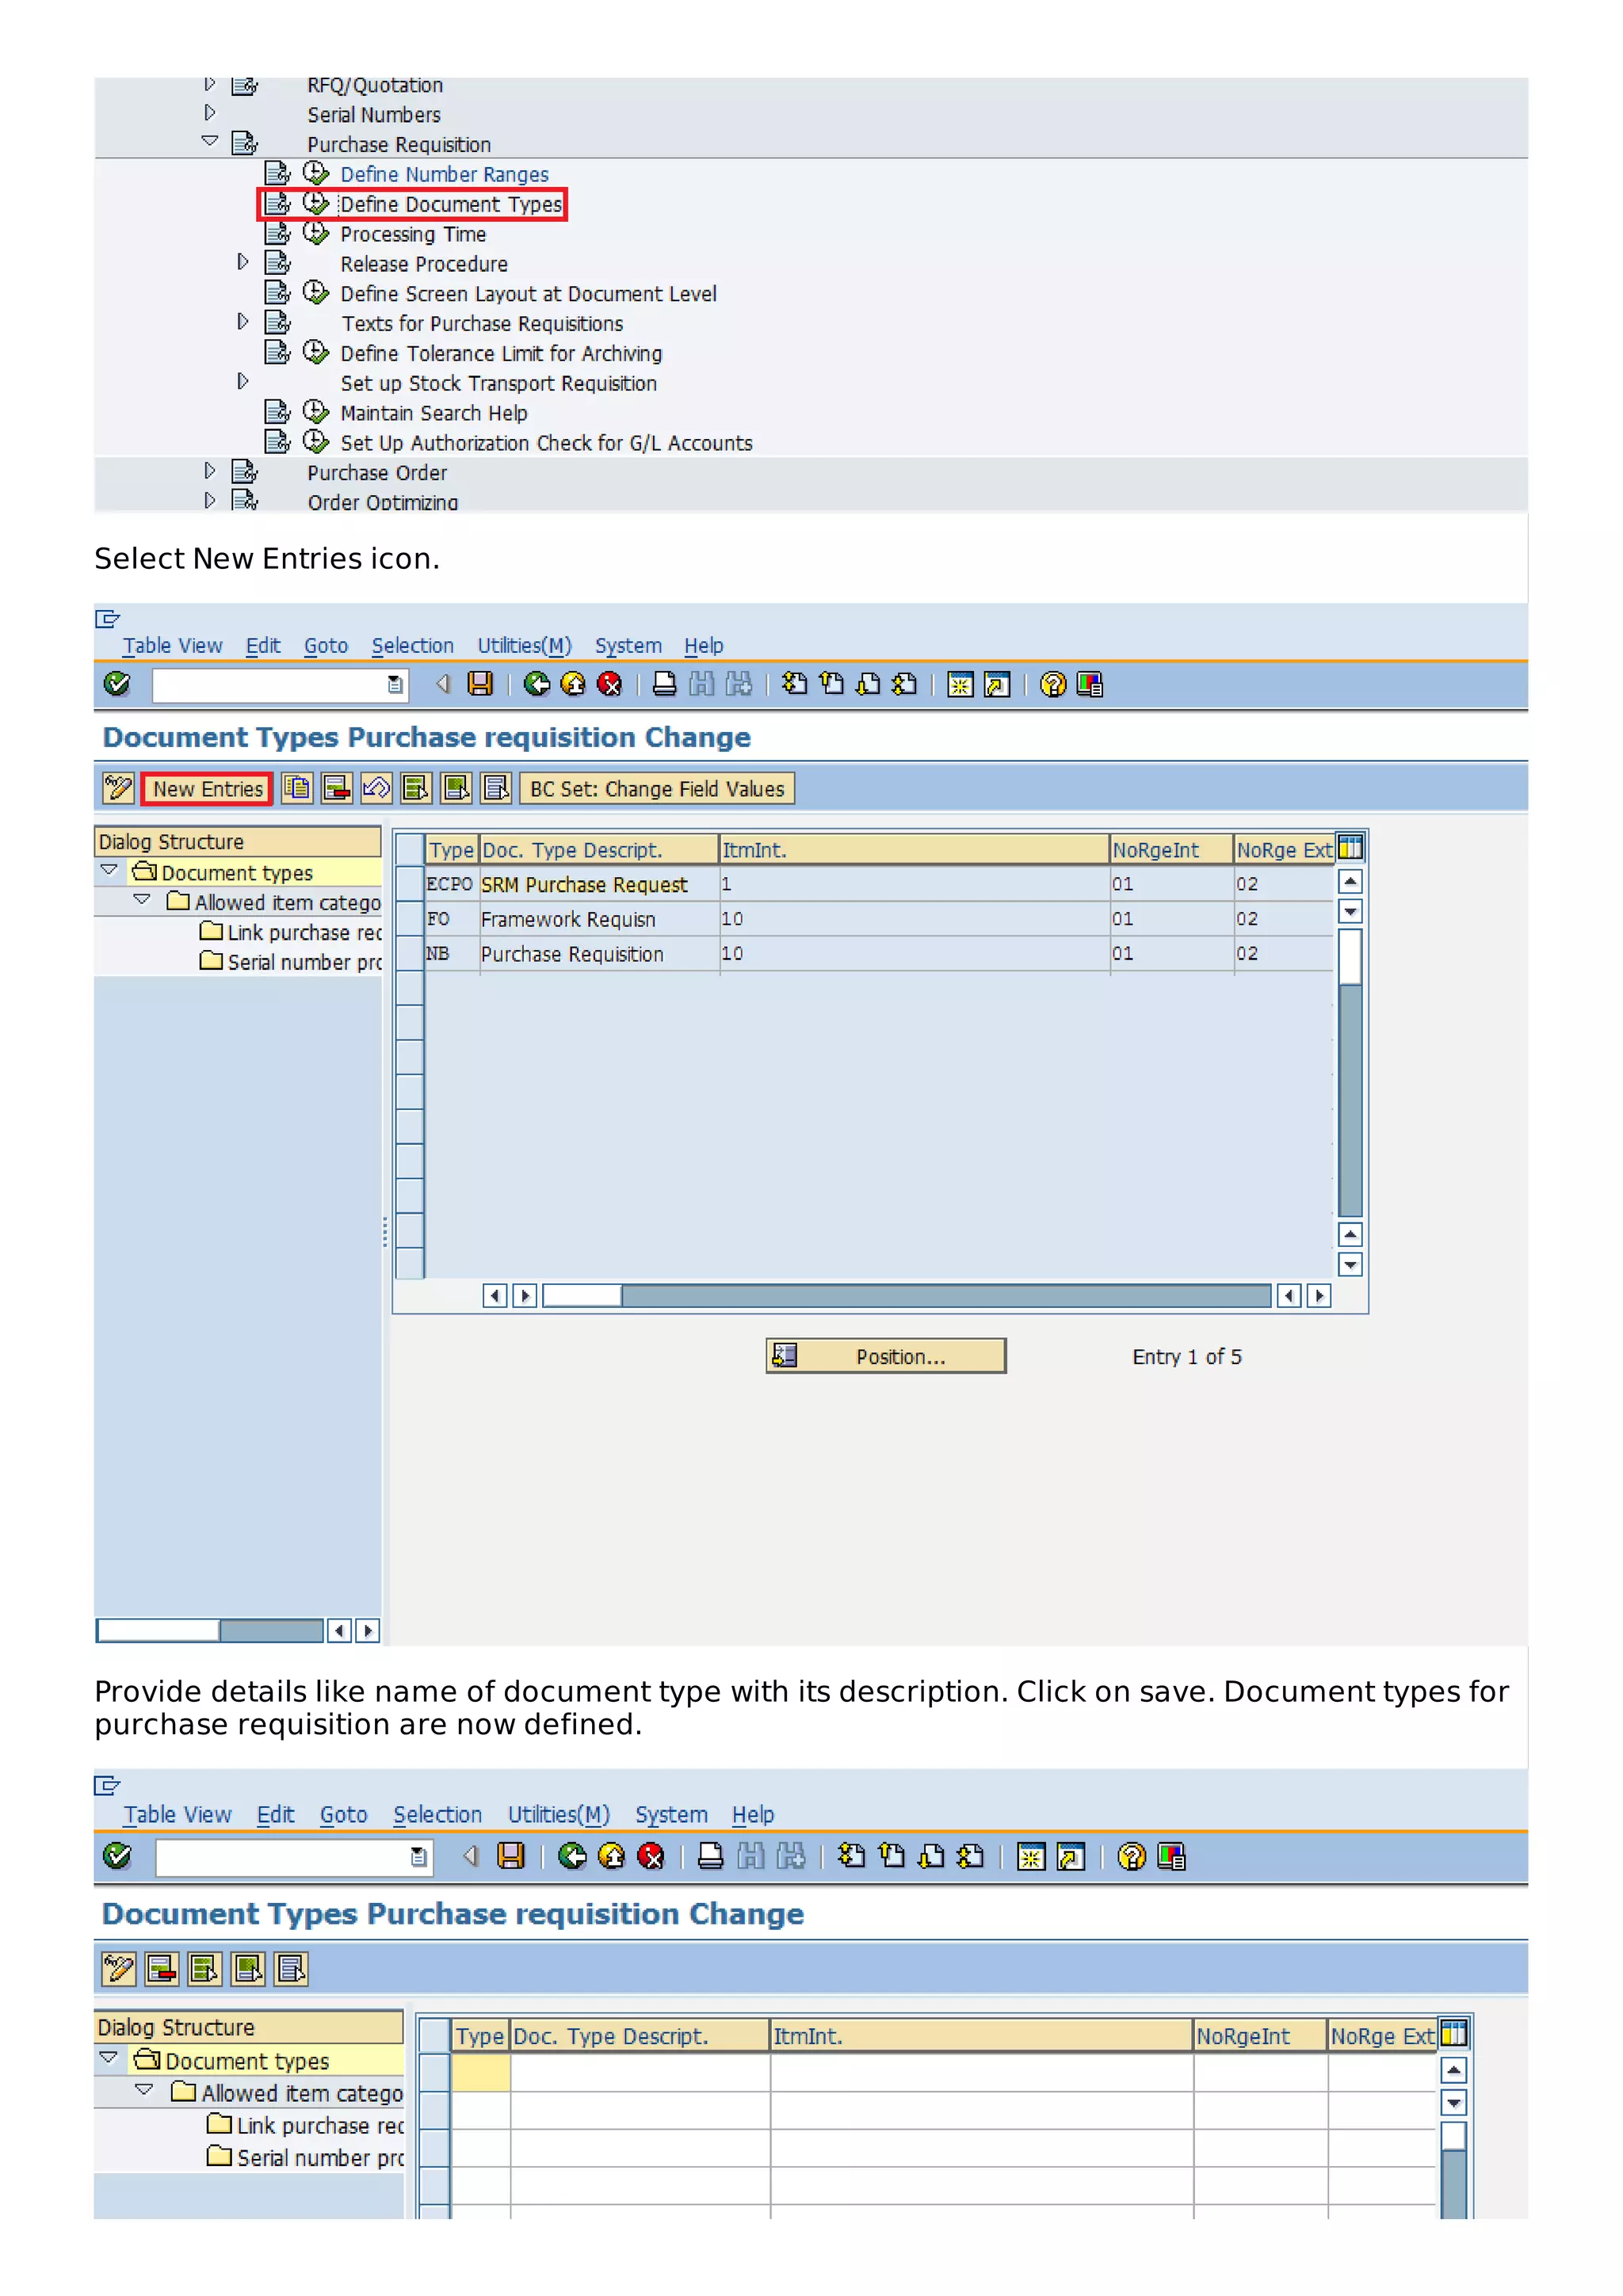The width and height of the screenshot is (1623, 2296).
Task: Click Create New Session icon in upper SAP toolbar
Action: click(960, 684)
